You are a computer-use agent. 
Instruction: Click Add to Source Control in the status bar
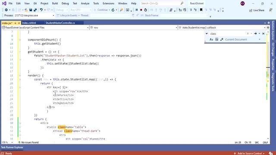(249, 153)
